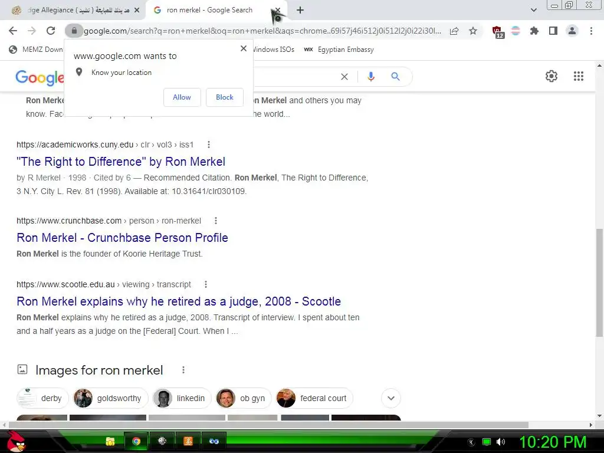
Task: Click the volume speaker tray icon
Action: (x=501, y=442)
